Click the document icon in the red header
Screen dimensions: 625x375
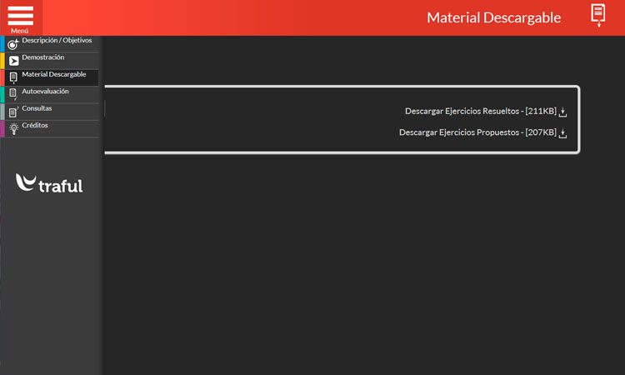597,15
